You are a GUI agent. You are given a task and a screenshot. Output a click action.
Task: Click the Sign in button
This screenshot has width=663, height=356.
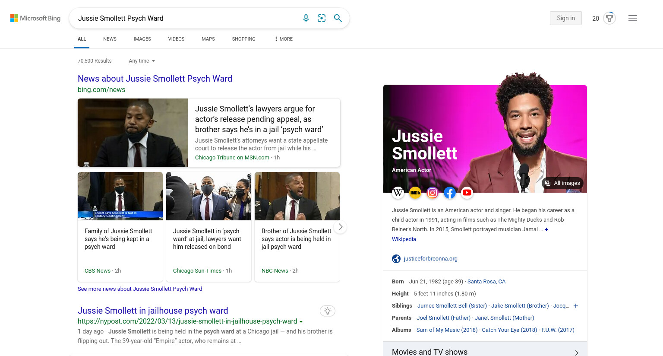click(566, 18)
